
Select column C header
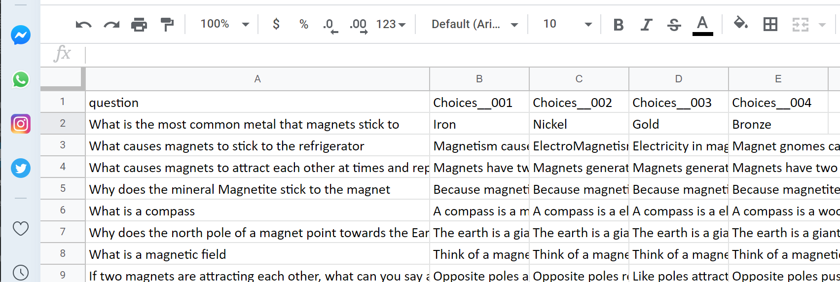579,79
